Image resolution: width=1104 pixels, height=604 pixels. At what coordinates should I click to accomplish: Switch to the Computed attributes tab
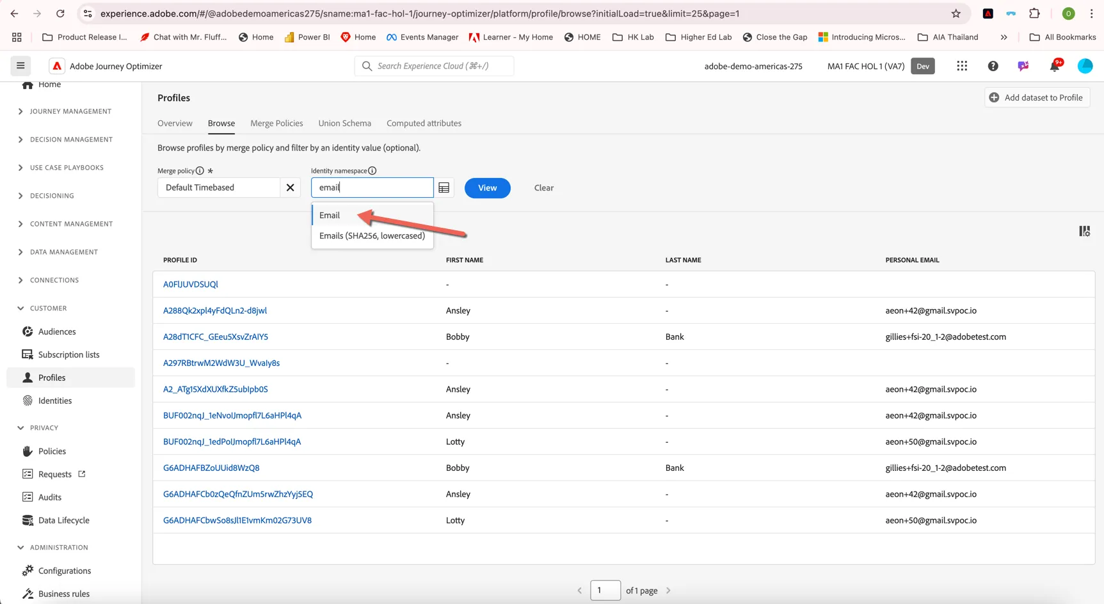point(424,123)
